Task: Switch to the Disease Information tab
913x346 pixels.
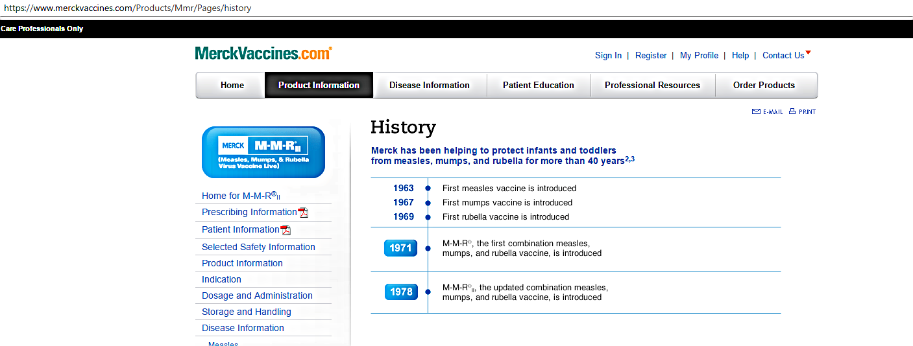Action: click(430, 85)
